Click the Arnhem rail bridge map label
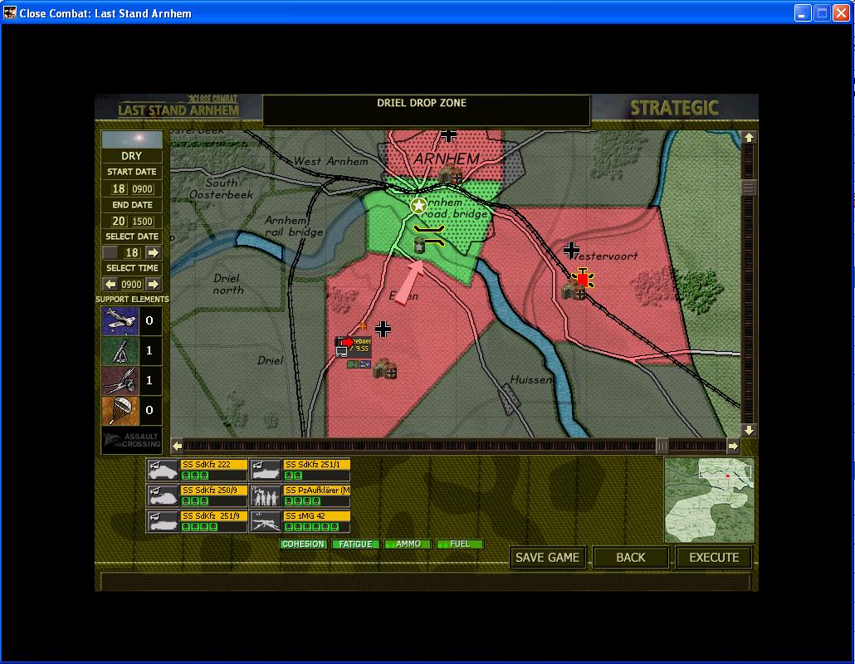This screenshot has height=664, width=855. (x=293, y=226)
